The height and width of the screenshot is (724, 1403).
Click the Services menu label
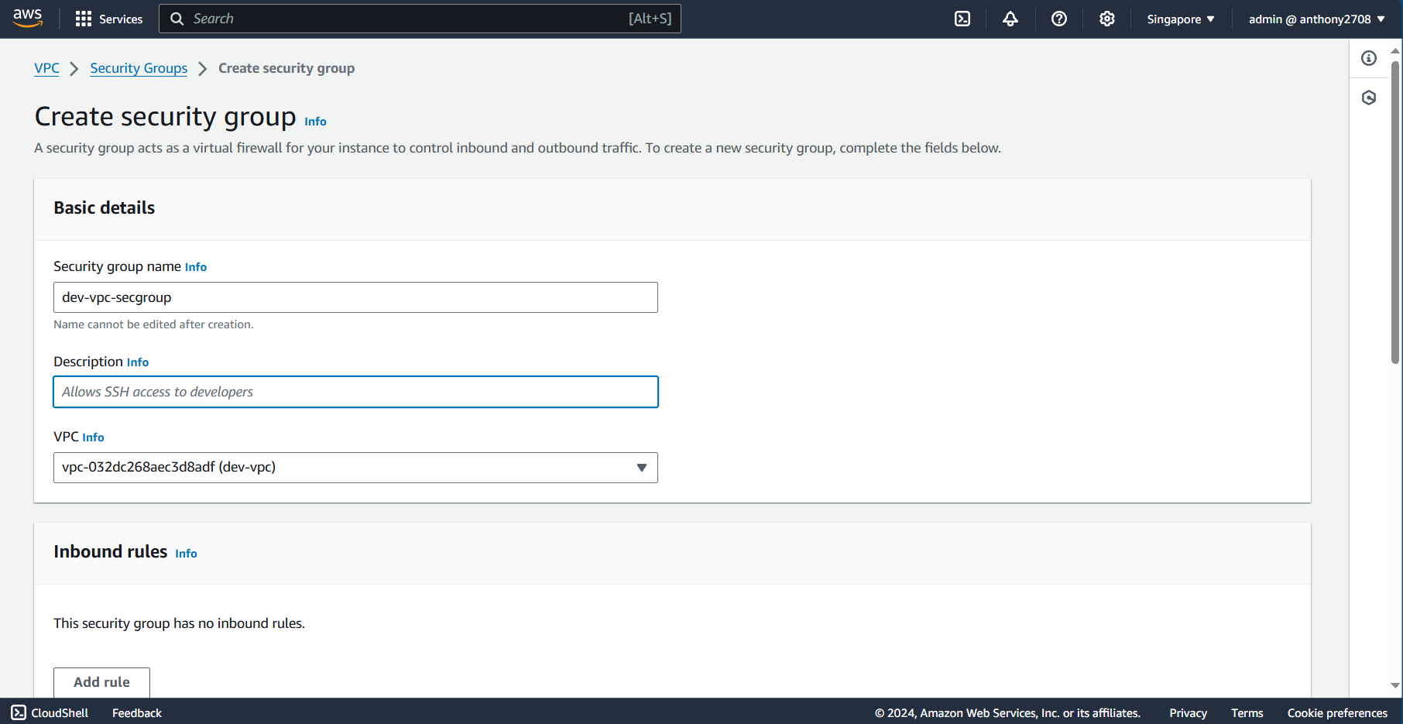pos(121,19)
